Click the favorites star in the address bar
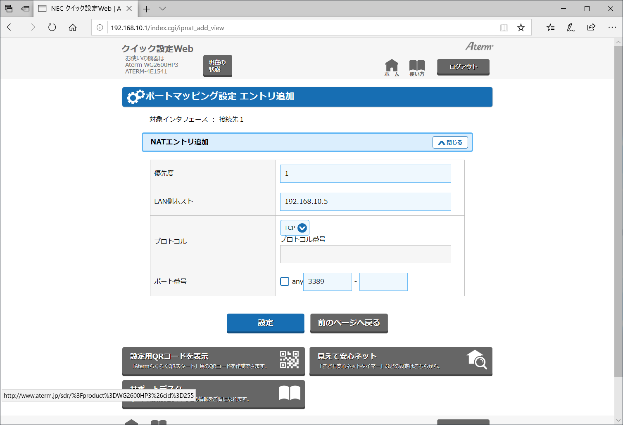The image size is (623, 425). tap(521, 27)
